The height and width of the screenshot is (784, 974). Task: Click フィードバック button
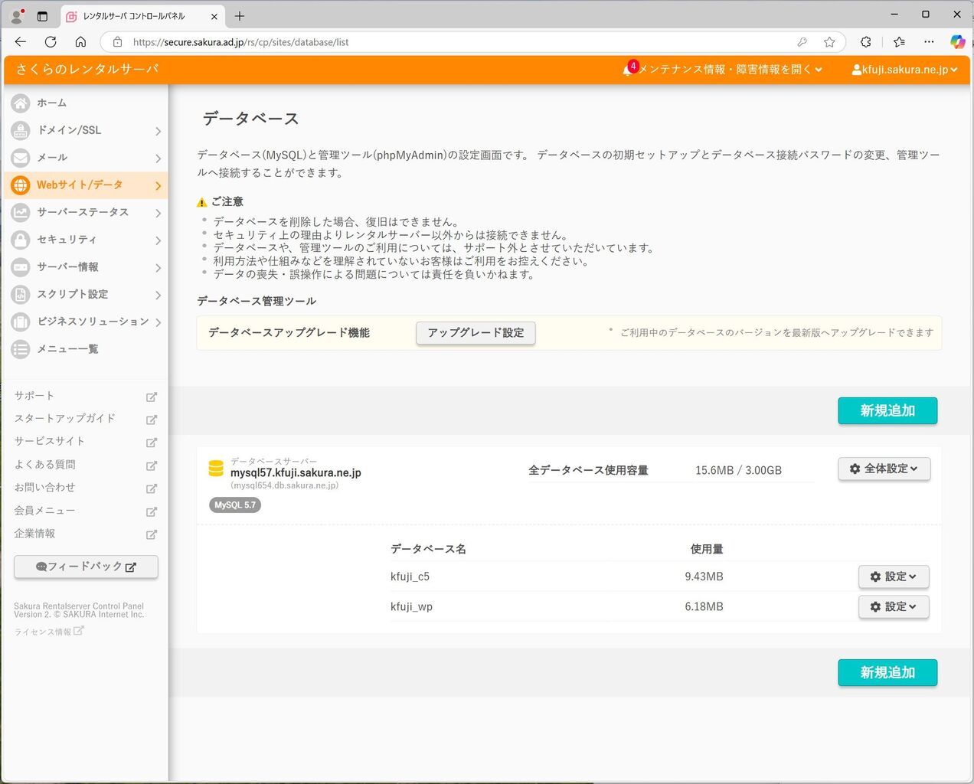point(86,567)
